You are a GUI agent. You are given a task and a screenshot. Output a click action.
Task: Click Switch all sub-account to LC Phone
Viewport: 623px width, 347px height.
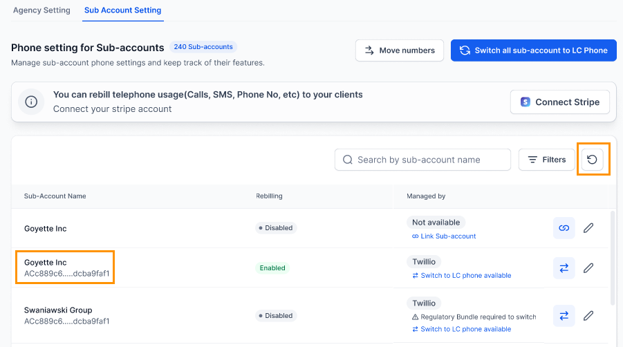click(x=533, y=50)
